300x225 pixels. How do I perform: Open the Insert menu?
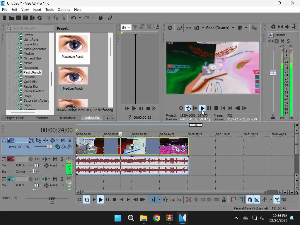tap(37, 10)
